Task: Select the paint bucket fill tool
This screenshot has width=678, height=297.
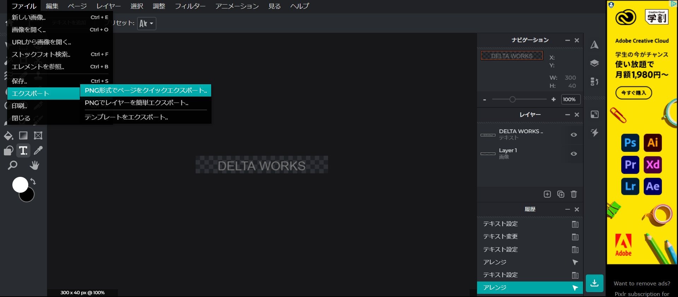Action: click(x=8, y=136)
